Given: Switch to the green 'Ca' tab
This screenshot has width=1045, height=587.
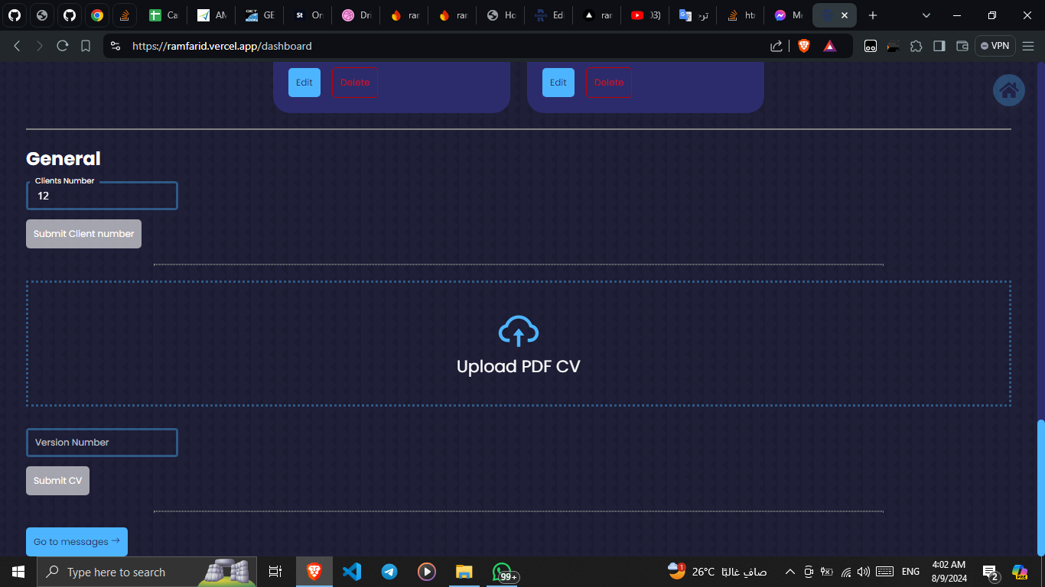Looking at the screenshot, I should tap(163, 15).
